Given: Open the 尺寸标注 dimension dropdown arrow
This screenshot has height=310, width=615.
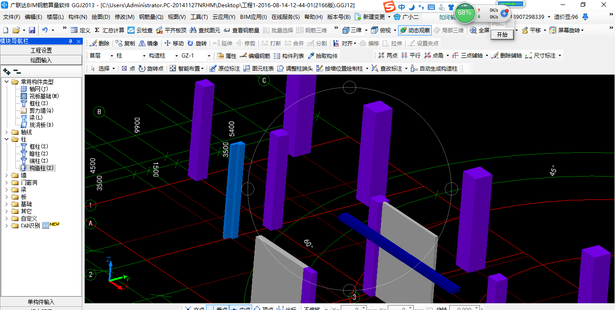Looking at the screenshot, I should coord(560,55).
